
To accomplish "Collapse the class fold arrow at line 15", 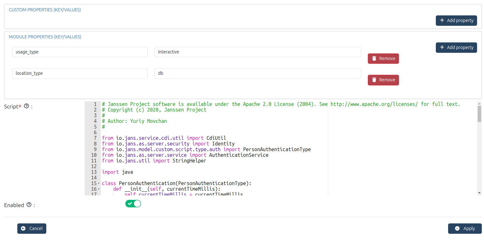I will point(99,183).
